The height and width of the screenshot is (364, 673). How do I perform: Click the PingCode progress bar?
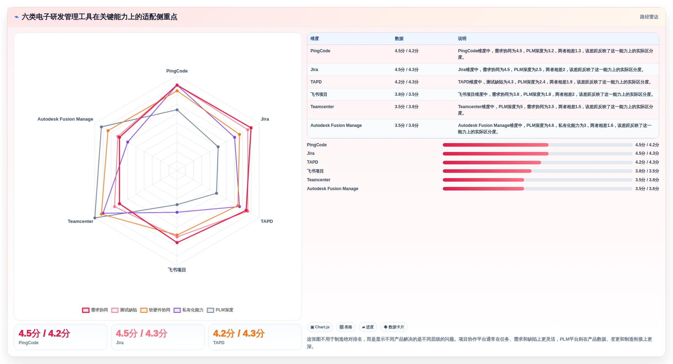(x=538, y=145)
